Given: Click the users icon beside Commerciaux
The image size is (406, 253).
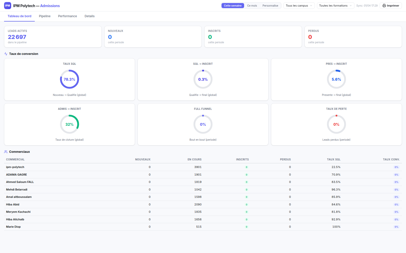Looking at the screenshot, I should [x=6, y=152].
